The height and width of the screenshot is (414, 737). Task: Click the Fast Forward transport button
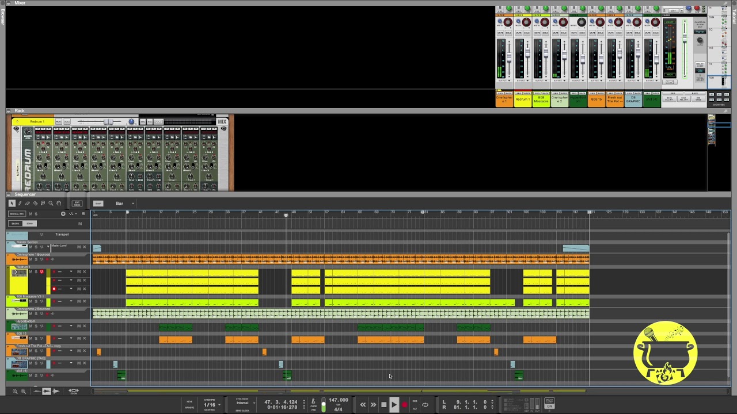[373, 405]
